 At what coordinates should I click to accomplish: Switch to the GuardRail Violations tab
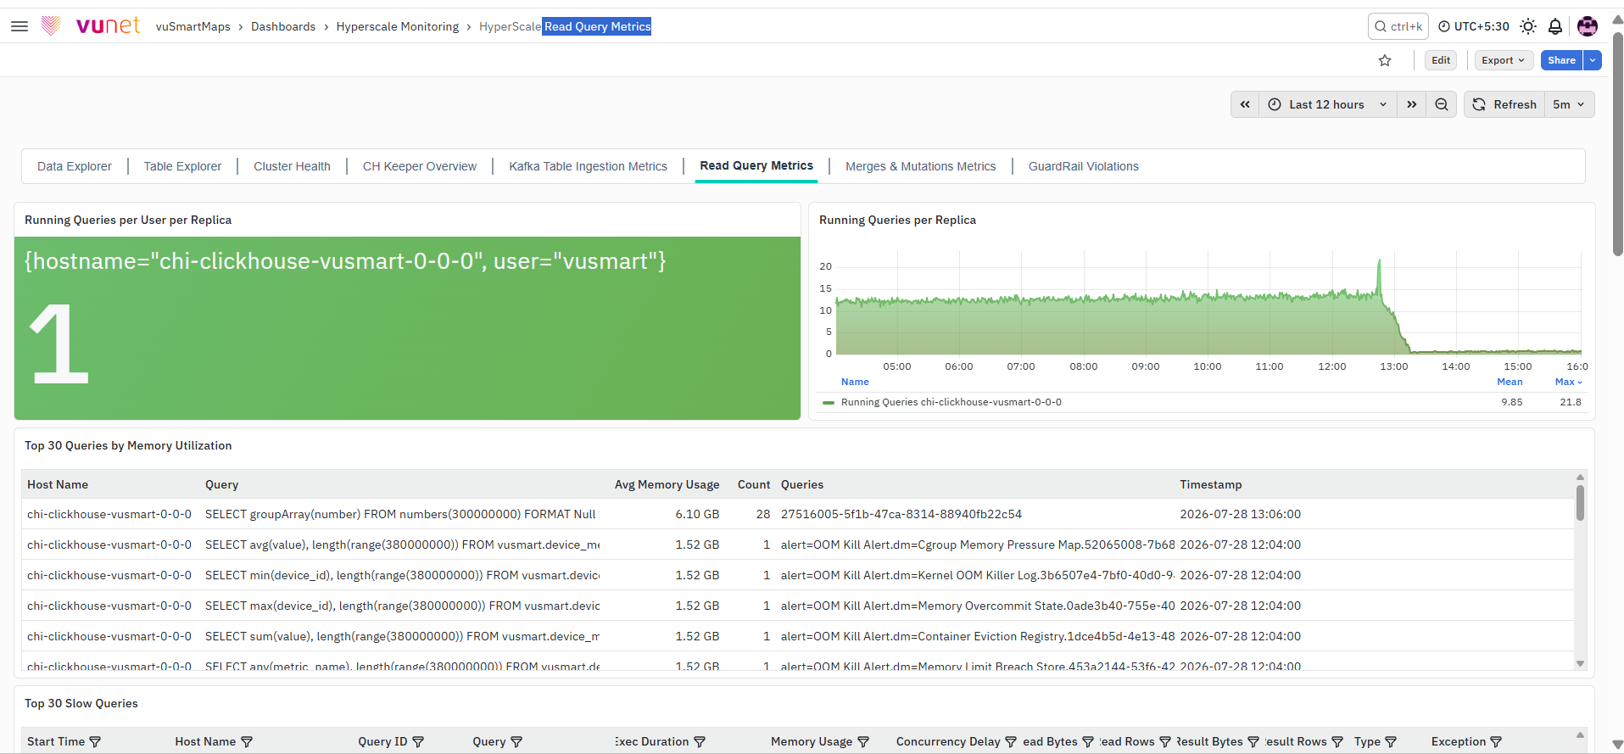pos(1084,166)
